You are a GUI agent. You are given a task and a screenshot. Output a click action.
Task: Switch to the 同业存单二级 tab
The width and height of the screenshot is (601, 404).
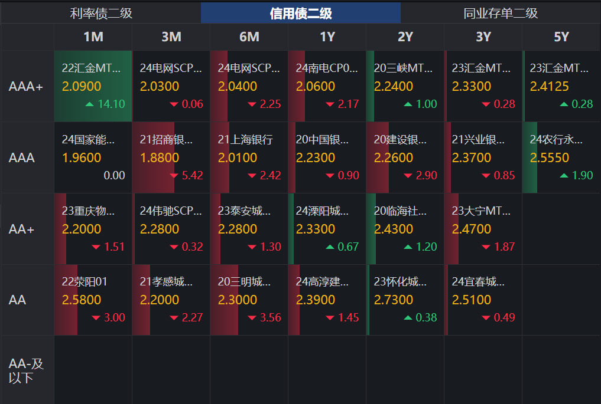(499, 13)
